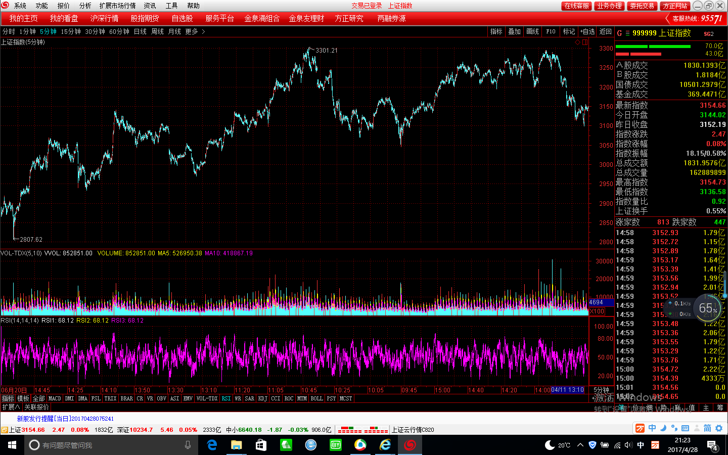
Task: Visit 方正网站 button
Action: (x=675, y=6)
